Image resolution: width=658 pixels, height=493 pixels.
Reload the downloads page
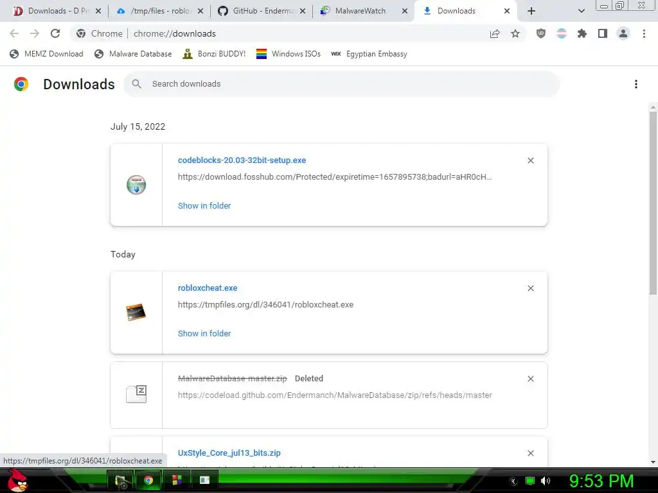tap(55, 33)
